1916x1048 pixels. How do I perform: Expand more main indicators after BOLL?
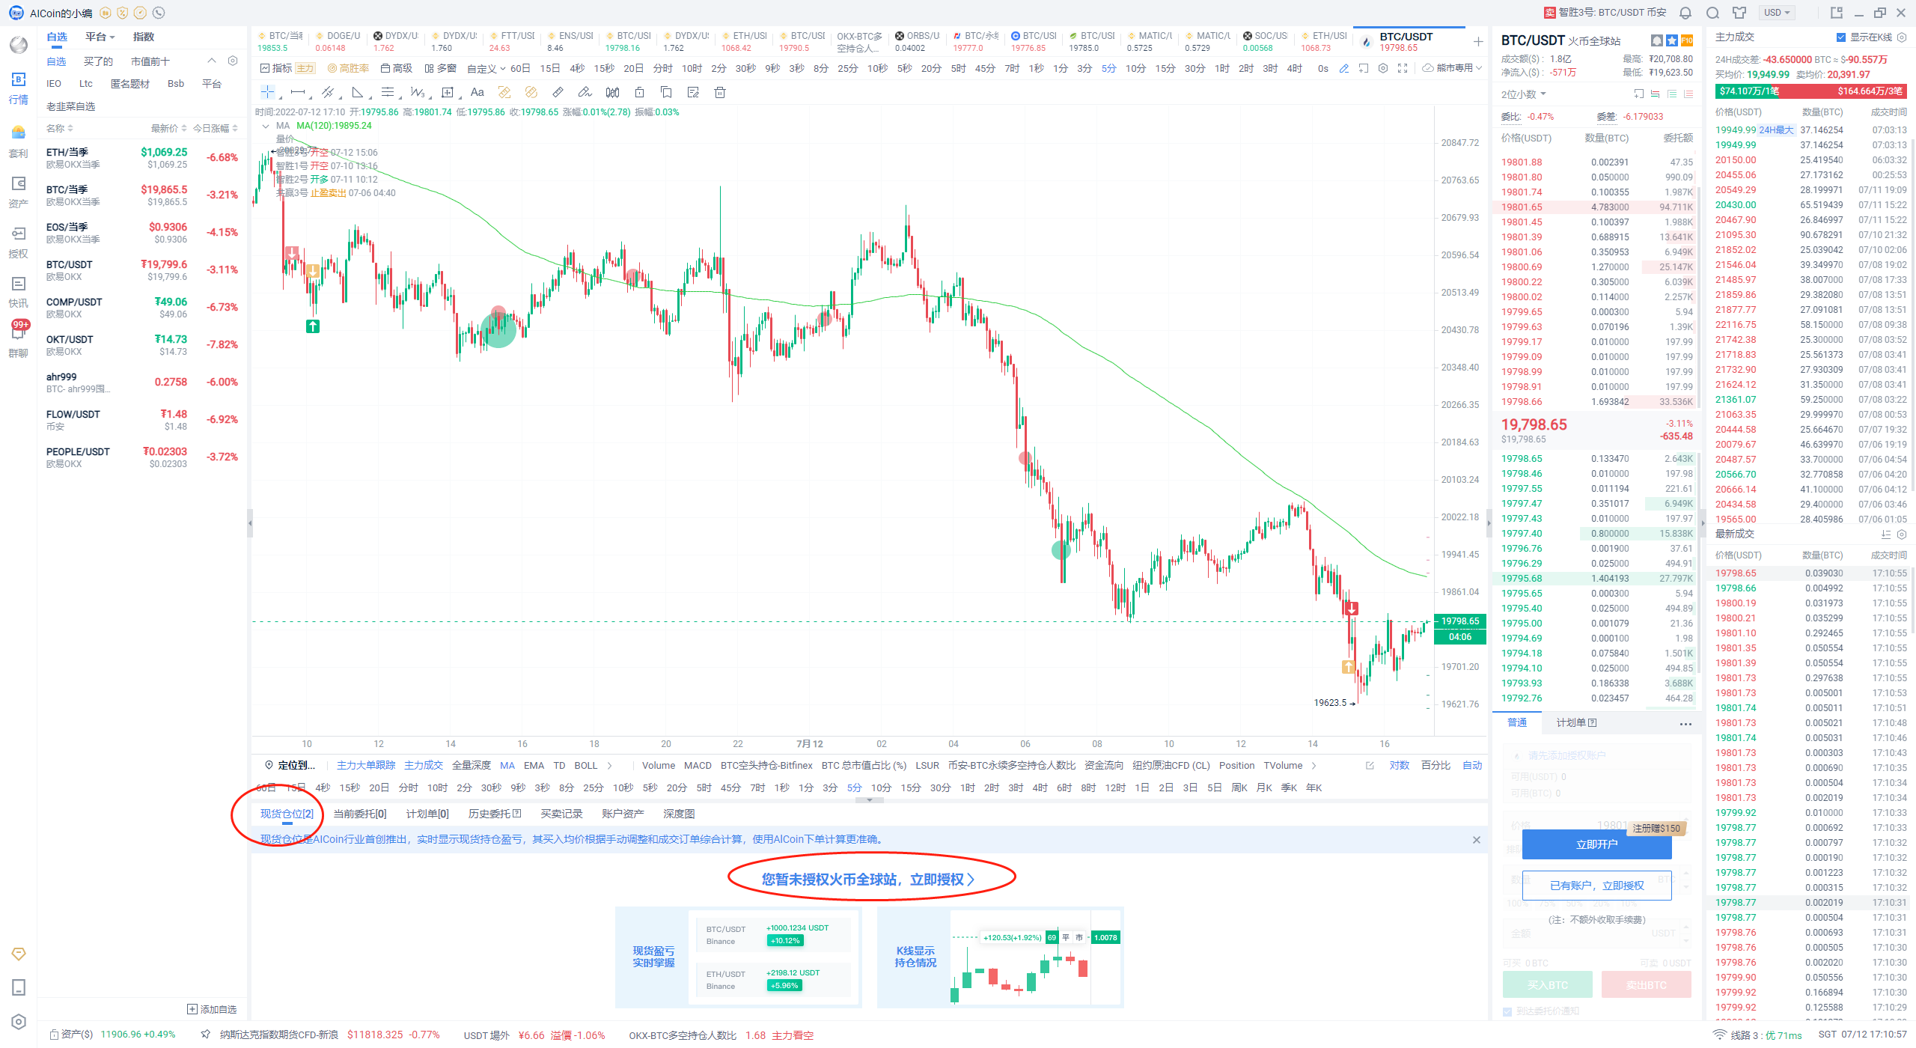coord(610,765)
